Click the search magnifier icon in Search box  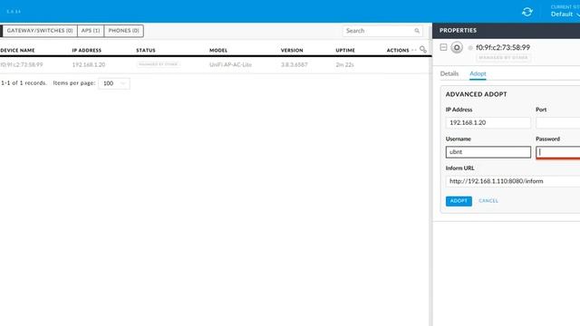pyautogui.click(x=417, y=31)
